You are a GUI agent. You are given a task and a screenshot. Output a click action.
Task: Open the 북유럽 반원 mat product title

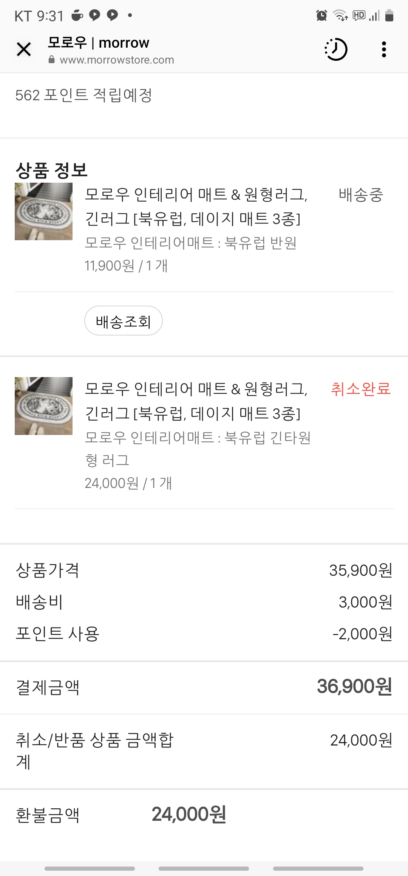click(x=196, y=207)
